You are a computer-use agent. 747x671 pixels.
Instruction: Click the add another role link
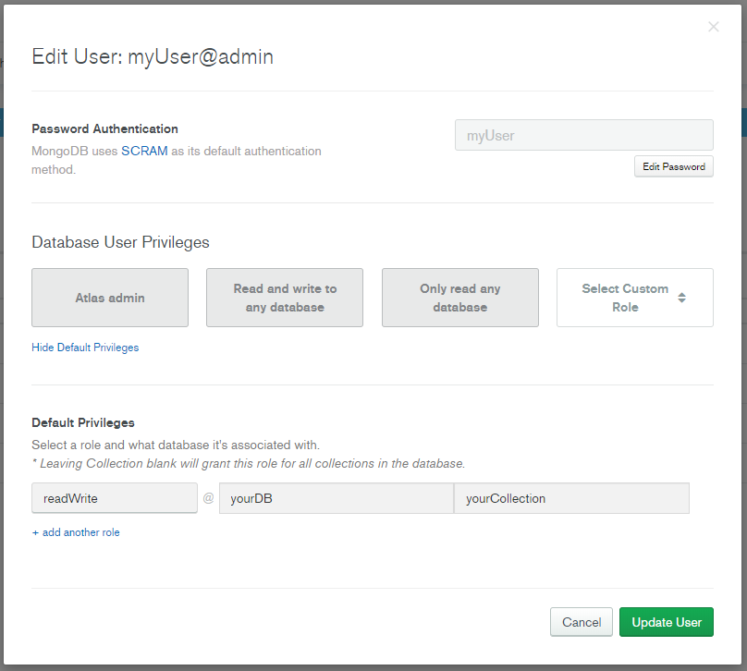point(76,532)
